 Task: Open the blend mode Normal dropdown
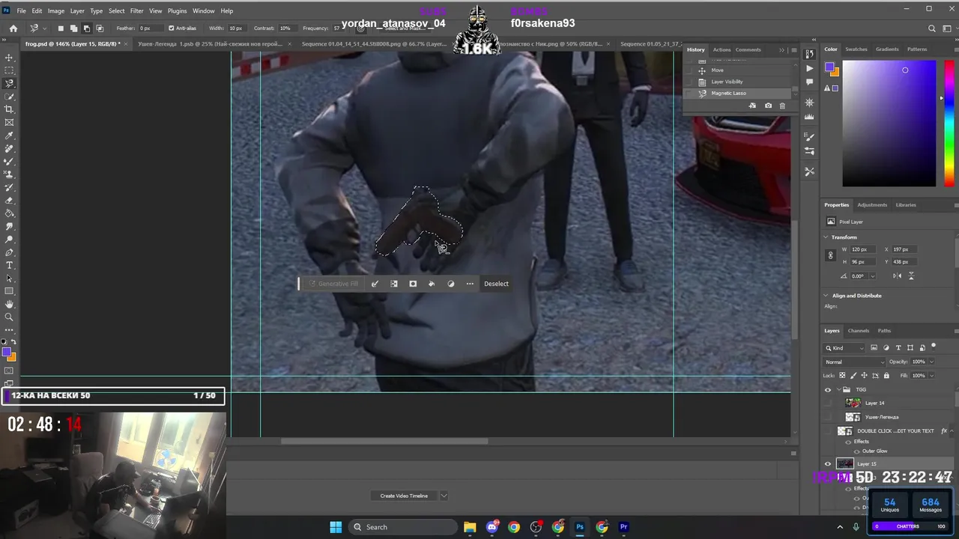854,362
